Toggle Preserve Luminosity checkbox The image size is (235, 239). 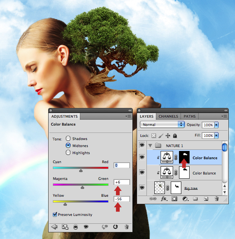tap(55, 214)
